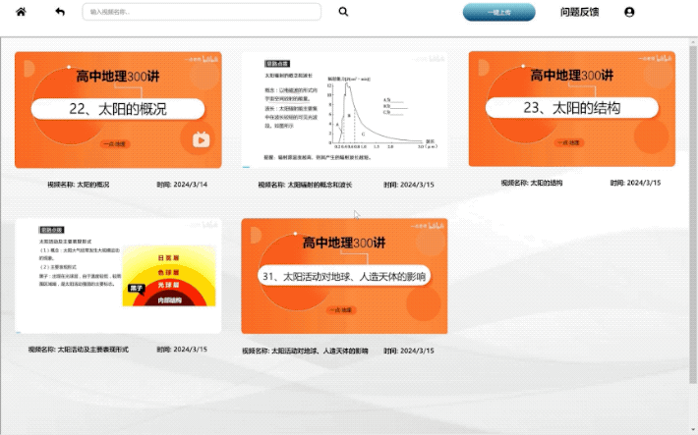Click caption 视频名称: 太阳活动对地球、人造天体的影响
Viewport: 698px width, 435px height.
click(305, 350)
